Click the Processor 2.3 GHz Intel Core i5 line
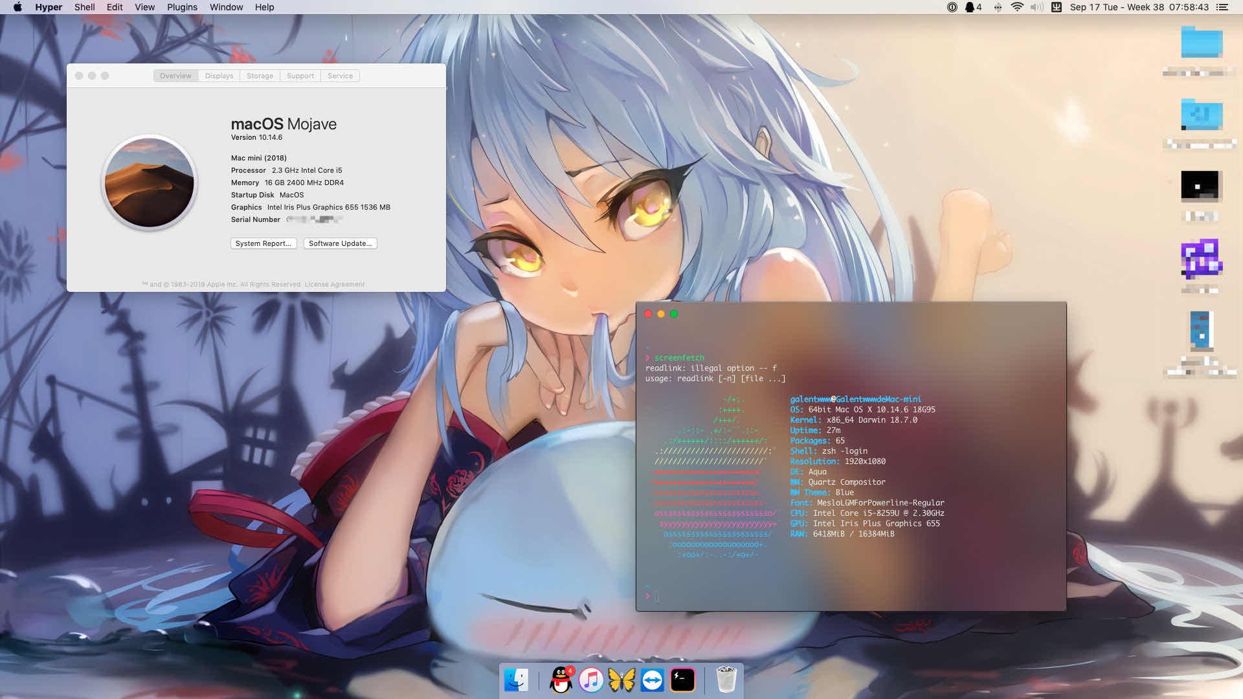This screenshot has width=1243, height=699. [x=286, y=170]
